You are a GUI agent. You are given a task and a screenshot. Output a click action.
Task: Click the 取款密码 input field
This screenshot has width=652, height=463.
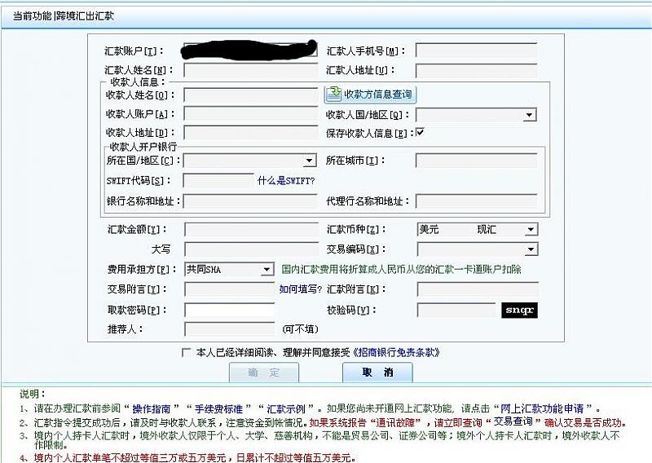229,310
